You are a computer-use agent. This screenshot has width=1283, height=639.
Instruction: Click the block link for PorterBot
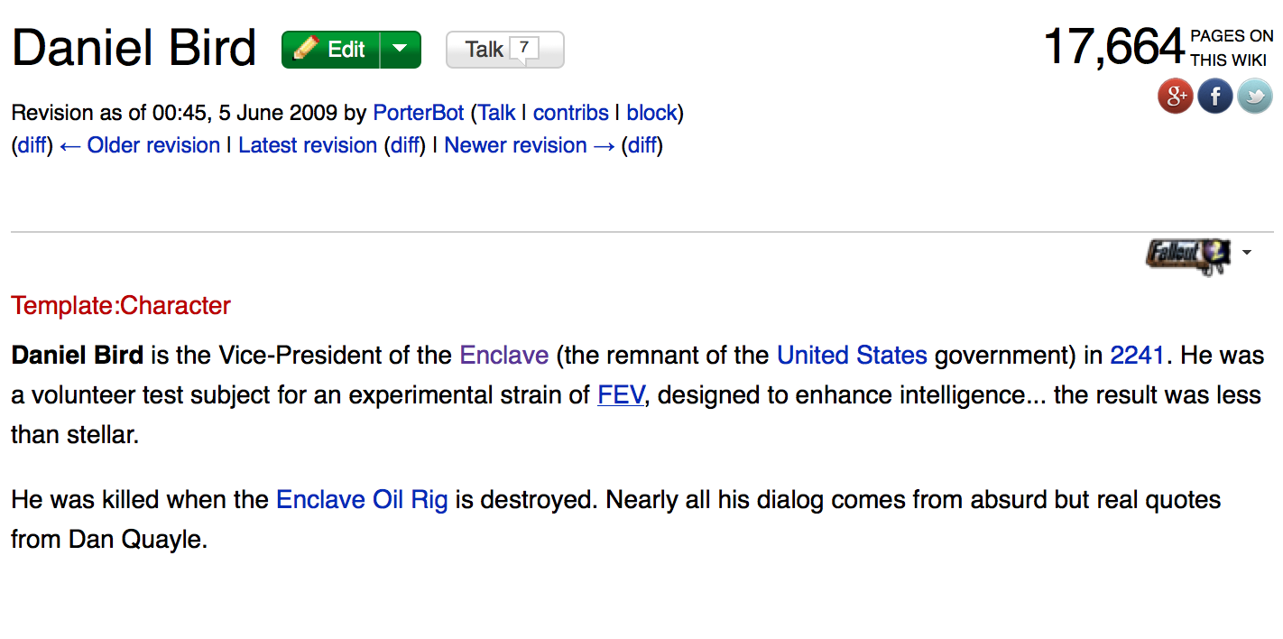[x=651, y=113]
